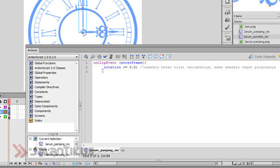Click the Insert target path crosshair icon
280x168 pixels.
(99, 56)
